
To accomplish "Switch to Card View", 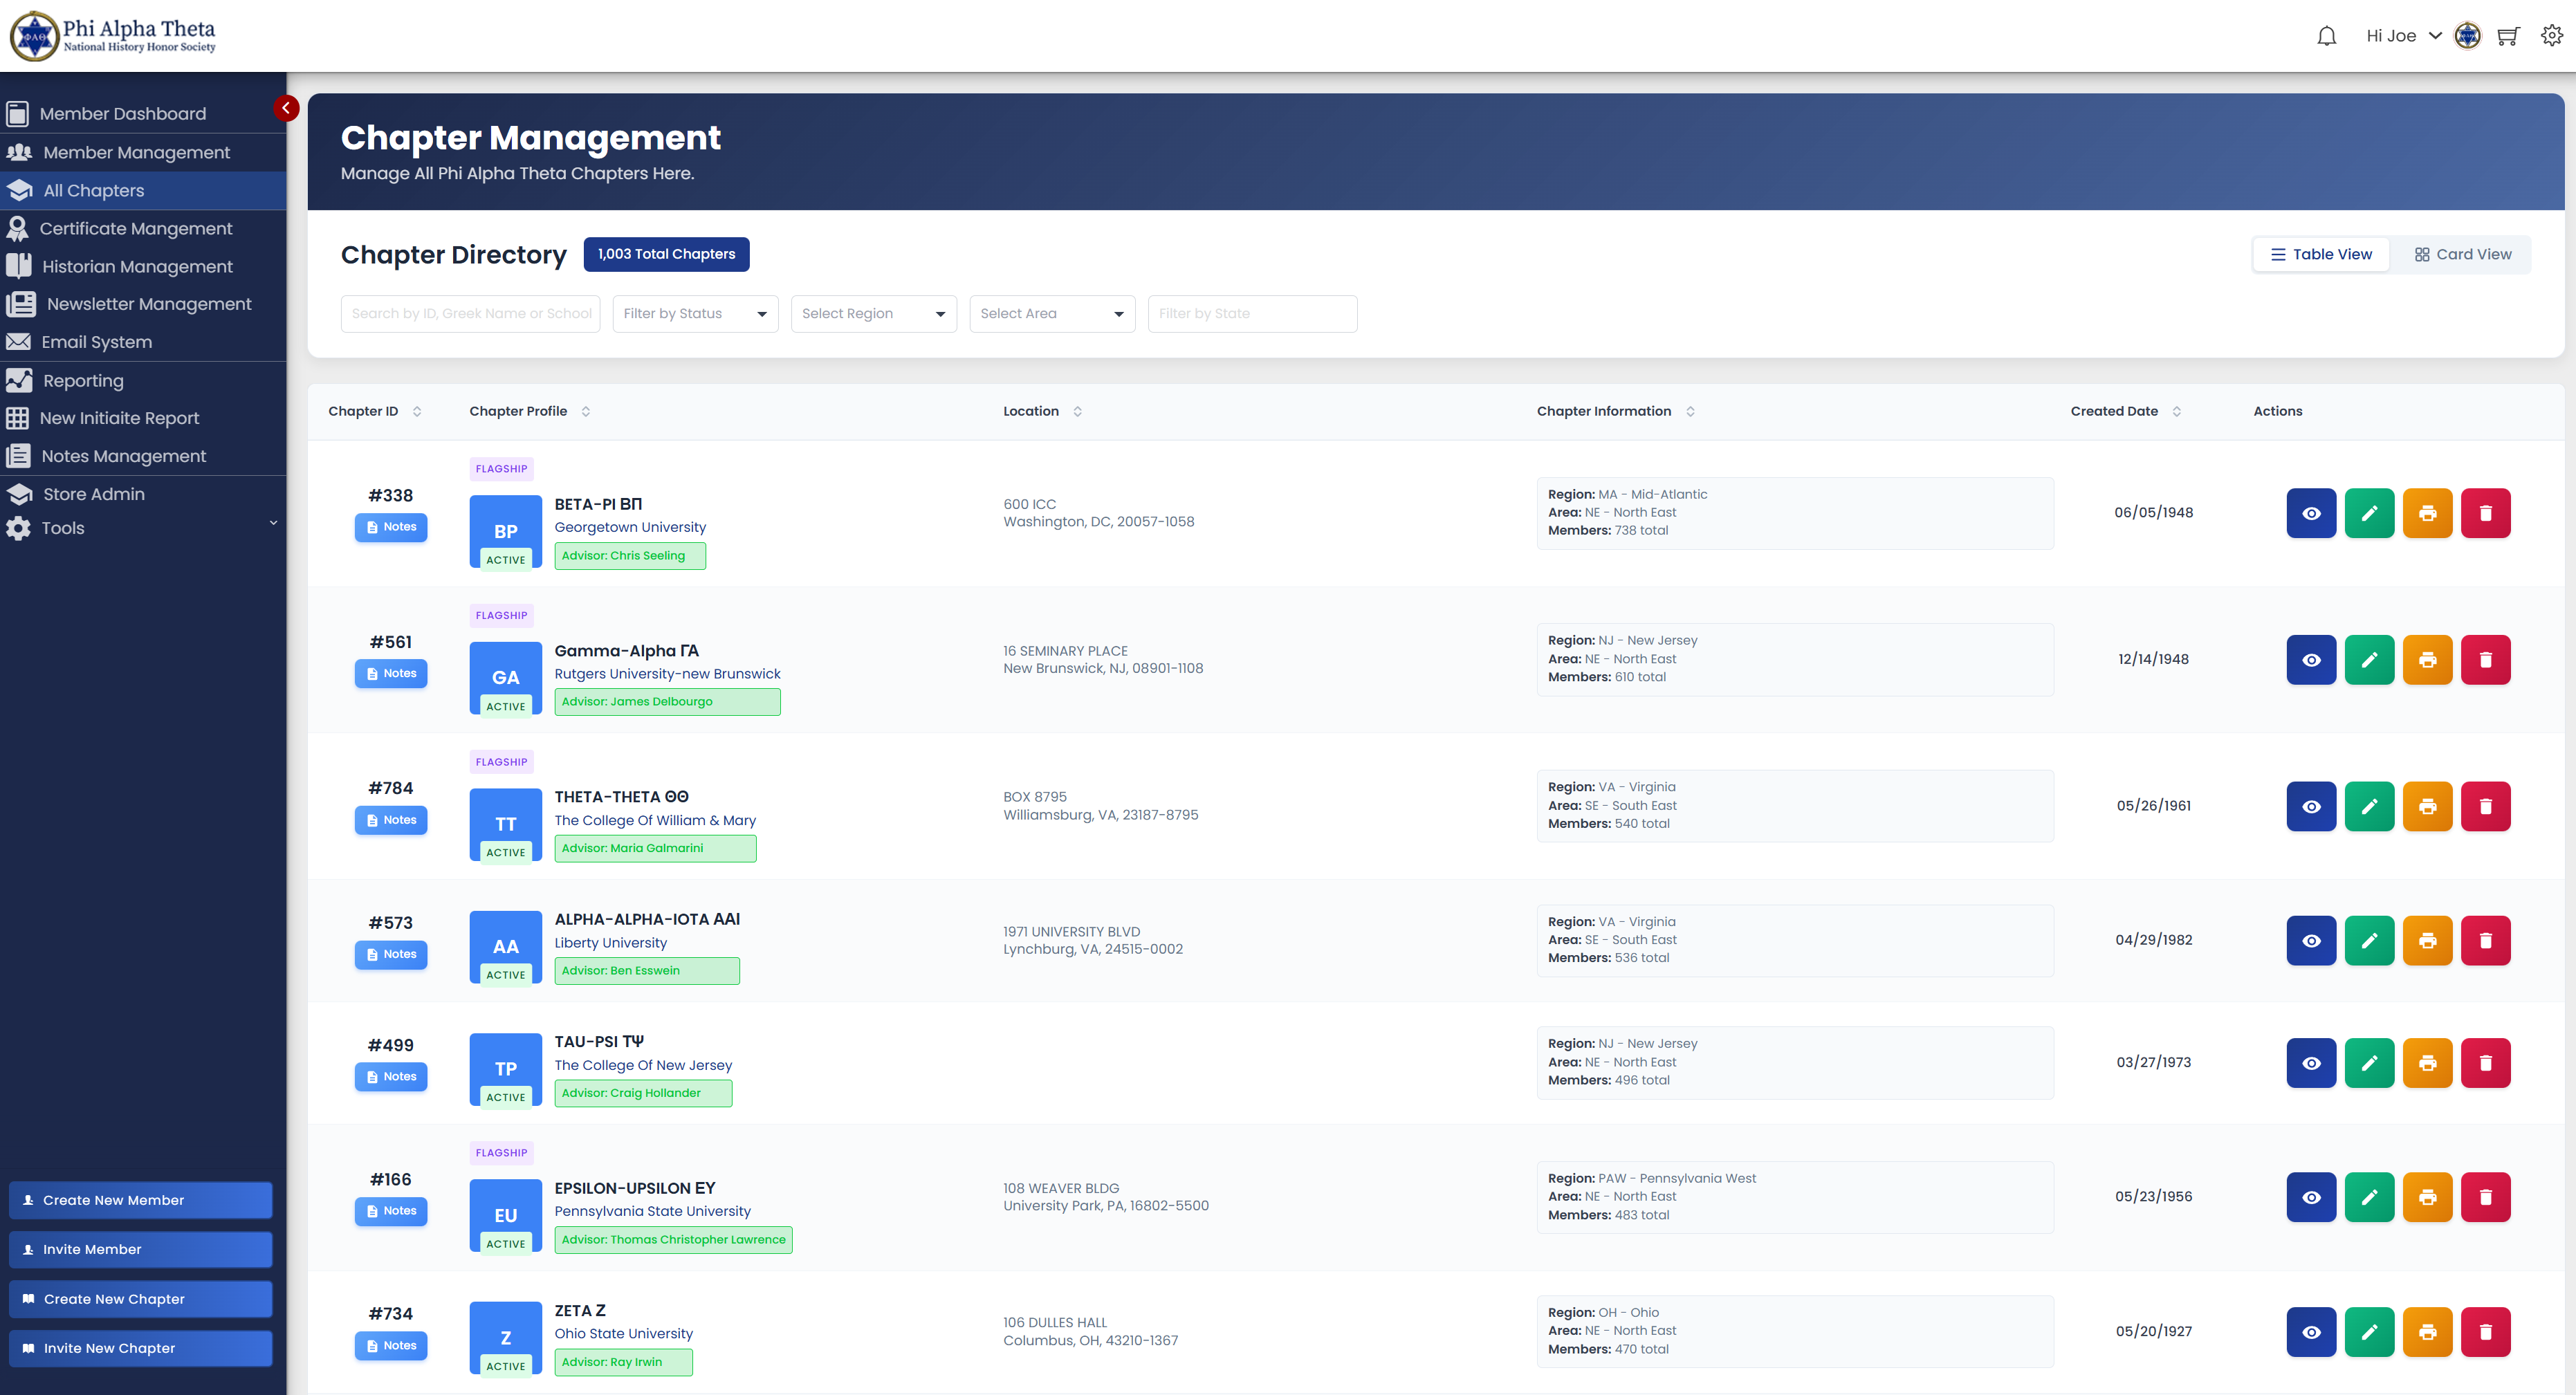I will [2462, 254].
